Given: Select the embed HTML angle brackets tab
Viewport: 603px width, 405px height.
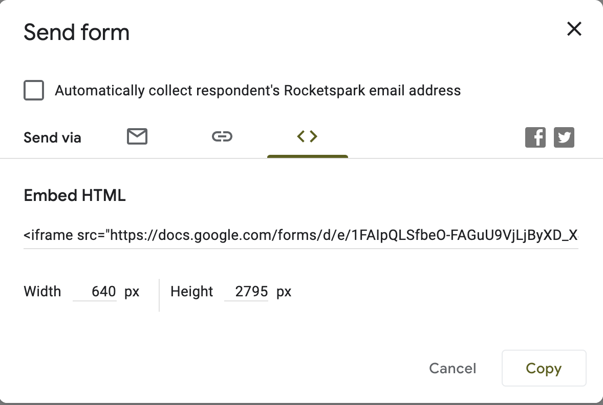Looking at the screenshot, I should 307,136.
